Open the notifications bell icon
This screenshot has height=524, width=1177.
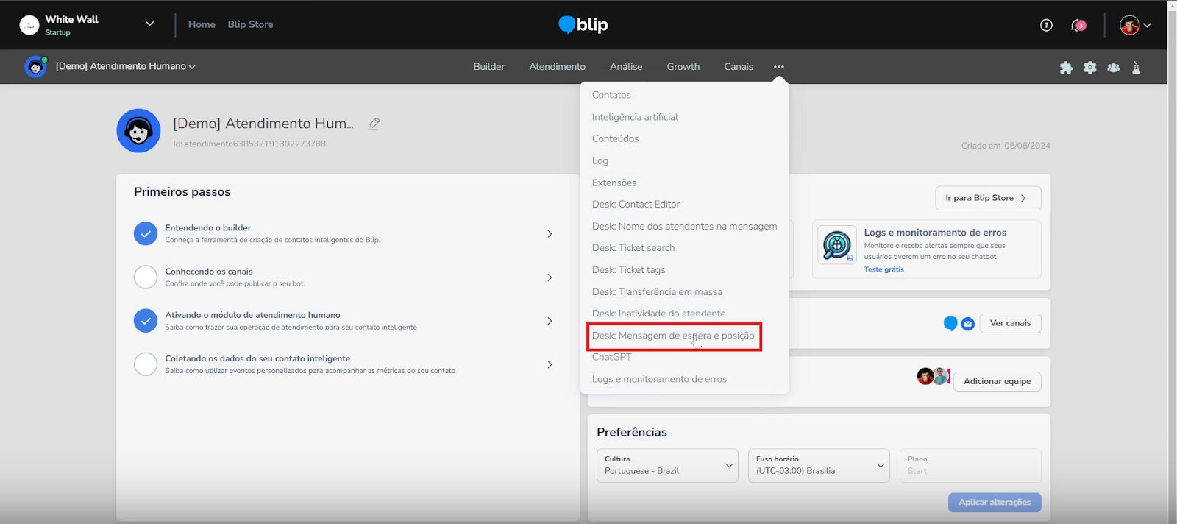tap(1078, 25)
